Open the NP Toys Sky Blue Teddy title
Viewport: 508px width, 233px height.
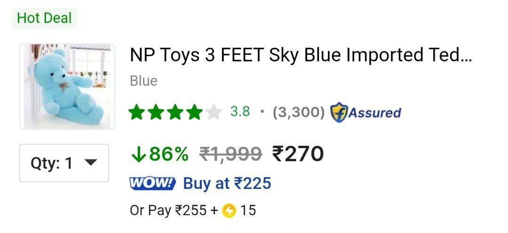(x=300, y=55)
